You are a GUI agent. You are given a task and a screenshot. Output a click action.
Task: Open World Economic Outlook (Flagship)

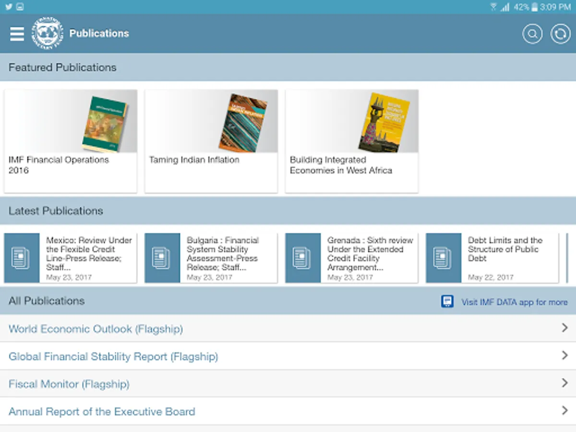pyautogui.click(x=288, y=328)
